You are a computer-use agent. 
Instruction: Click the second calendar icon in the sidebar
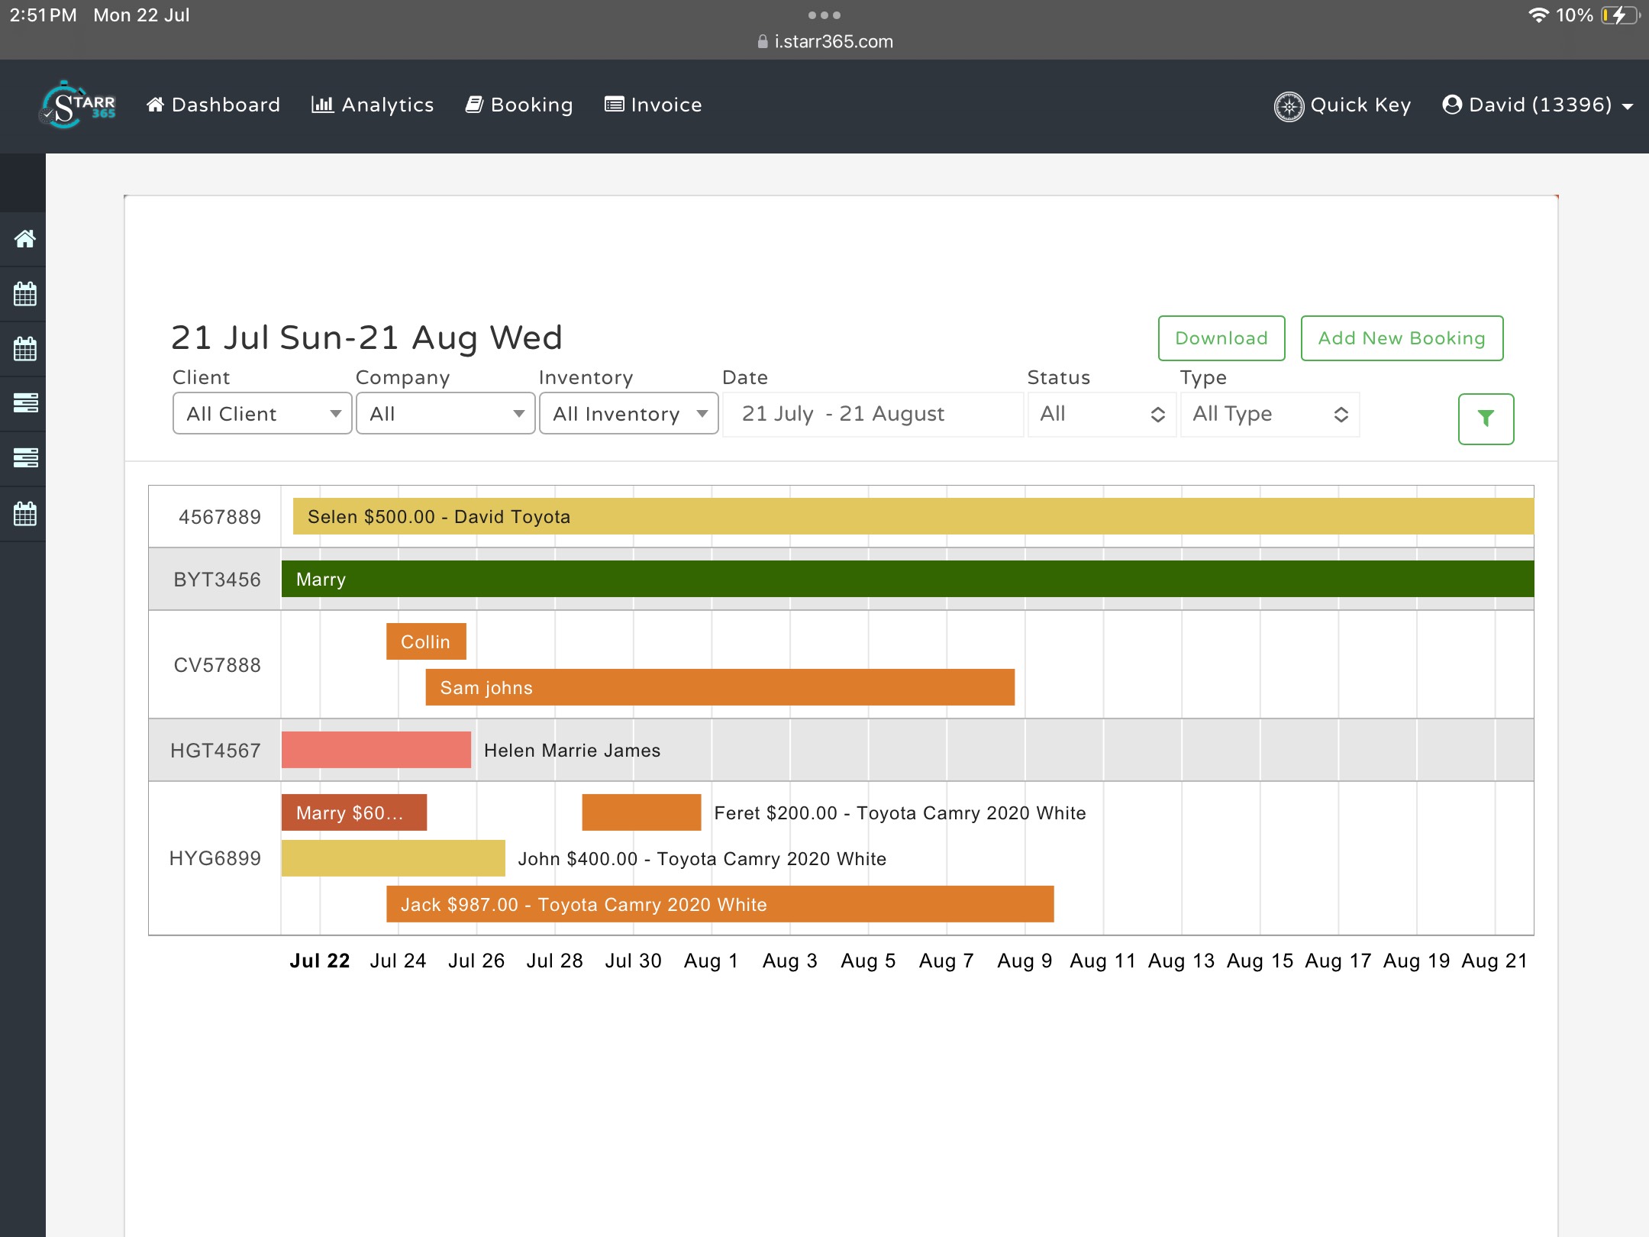point(25,349)
